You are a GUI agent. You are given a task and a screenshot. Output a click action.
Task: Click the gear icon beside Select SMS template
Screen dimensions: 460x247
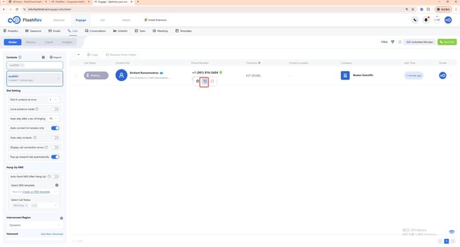pyautogui.click(x=57, y=185)
